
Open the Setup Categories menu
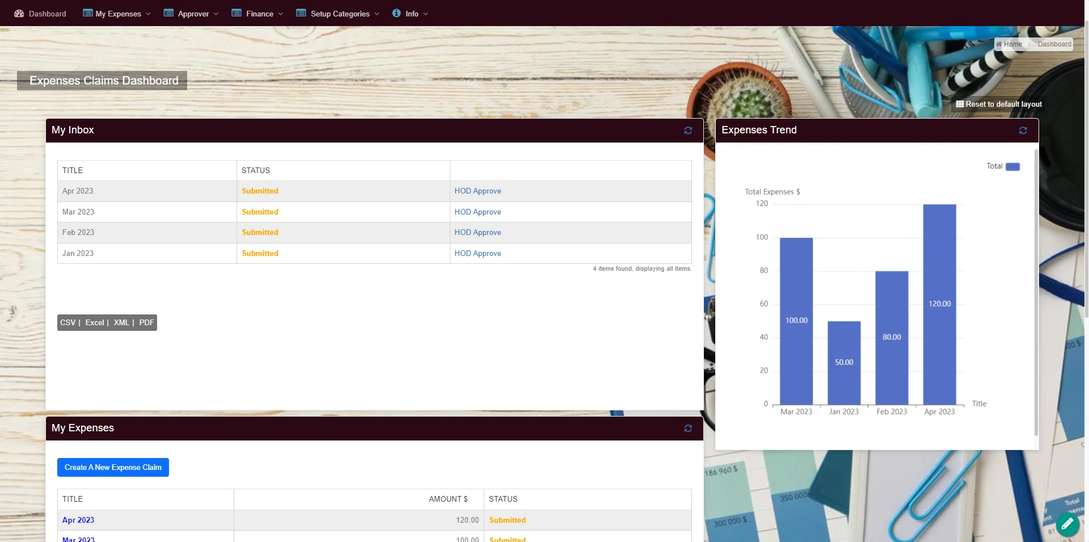[x=338, y=14]
